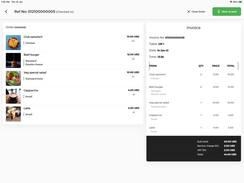Viewport: 244px width, 183px height.
Task: Select Latte name in order list
Action: point(27,108)
